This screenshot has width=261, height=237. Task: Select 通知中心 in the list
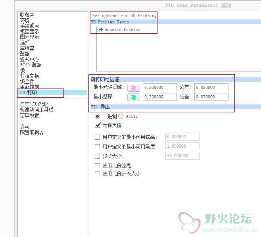(29, 59)
